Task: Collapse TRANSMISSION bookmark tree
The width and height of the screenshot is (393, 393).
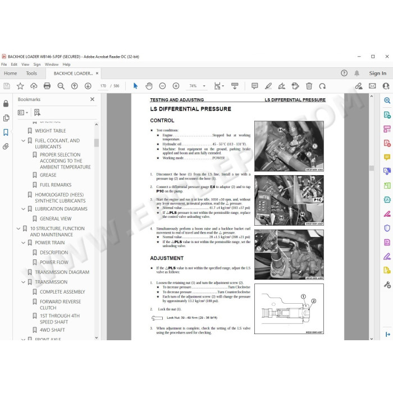Action: [24, 282]
